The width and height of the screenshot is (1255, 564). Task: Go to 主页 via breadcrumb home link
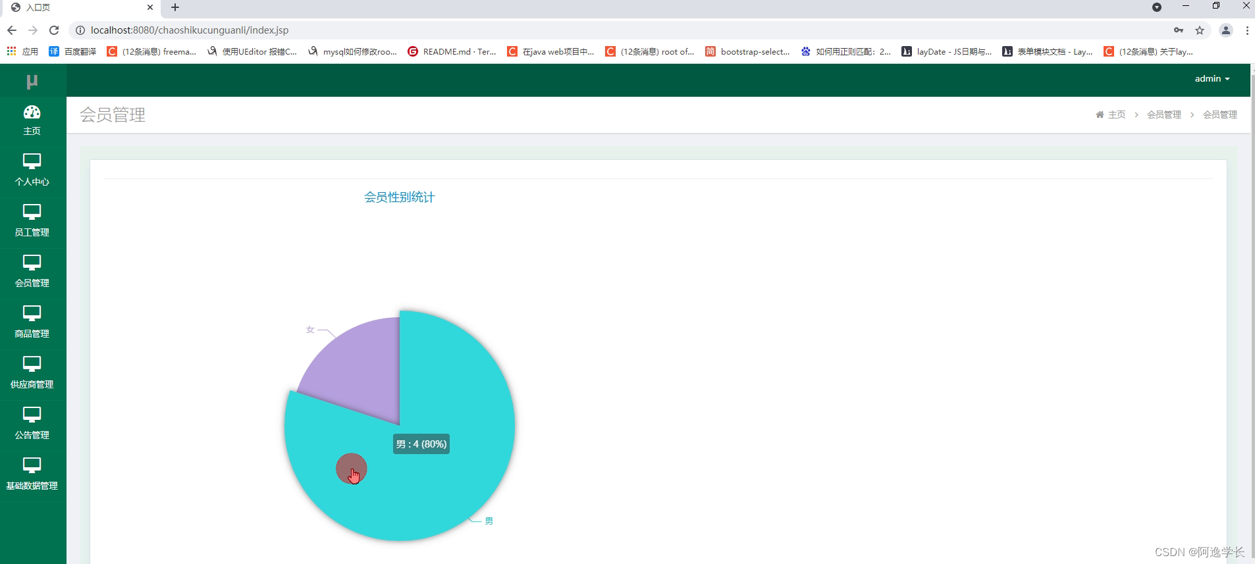[1111, 115]
